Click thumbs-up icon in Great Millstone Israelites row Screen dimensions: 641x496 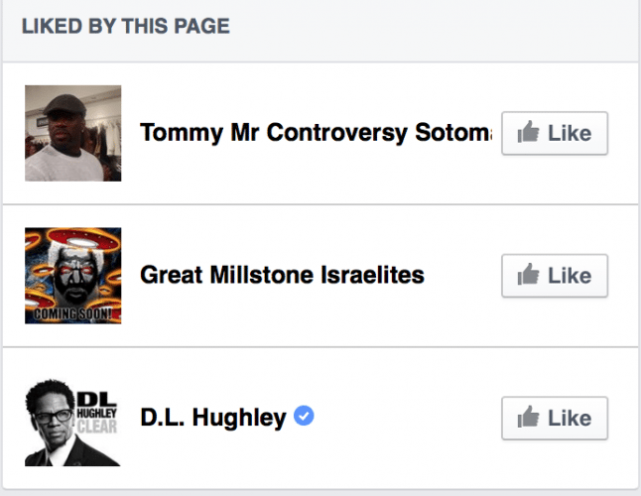(529, 276)
